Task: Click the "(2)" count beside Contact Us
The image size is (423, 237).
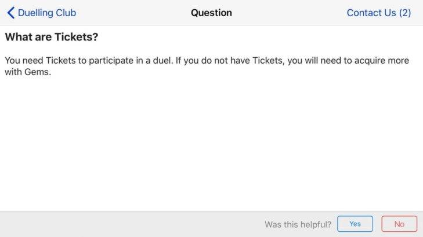Action: [405, 13]
